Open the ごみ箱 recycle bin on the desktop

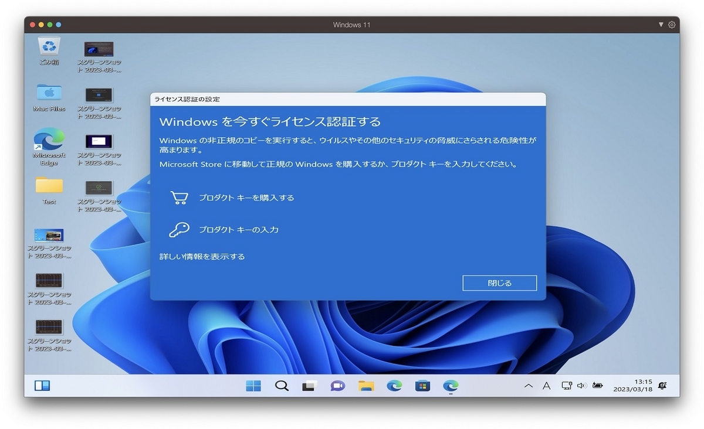tap(49, 51)
